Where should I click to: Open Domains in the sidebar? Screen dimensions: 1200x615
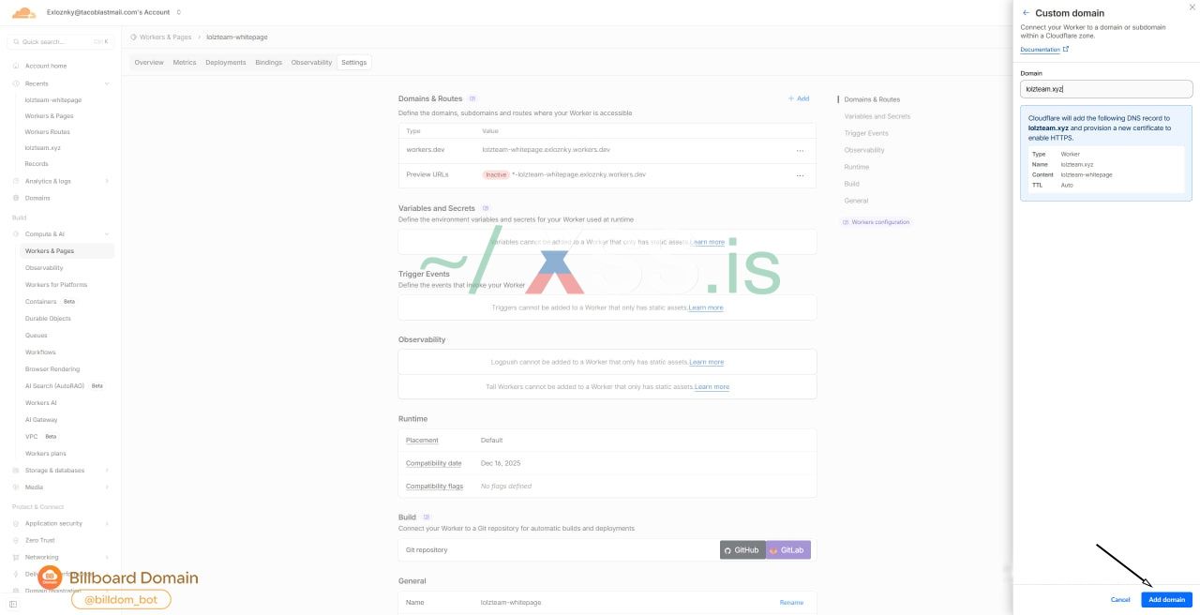coord(37,198)
